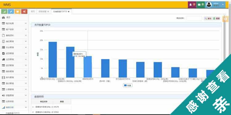Viewport: 231px width, 115px height.
Task: Select row 1 in the 数据明细 table
Action: point(51,107)
